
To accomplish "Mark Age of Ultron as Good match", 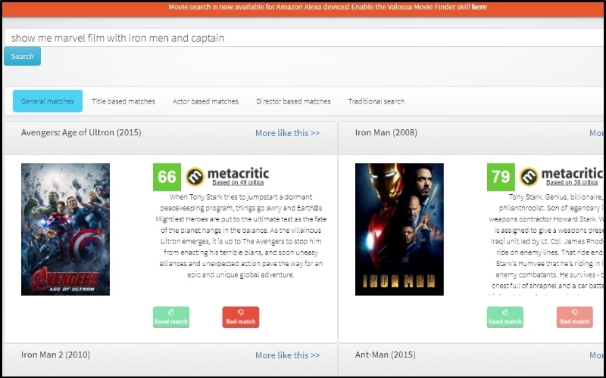I will click(x=171, y=317).
